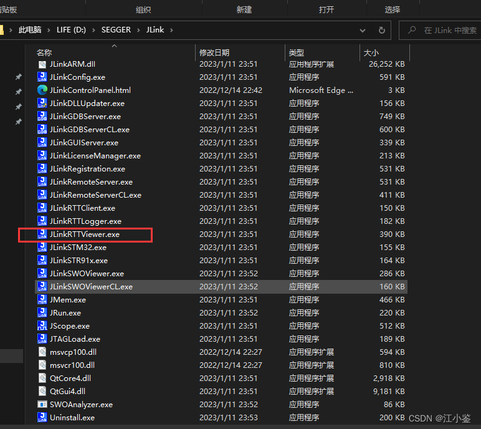This screenshot has height=429, width=481.
Task: Click the msvcp100.dll file icon
Action: pyautogui.click(x=42, y=352)
